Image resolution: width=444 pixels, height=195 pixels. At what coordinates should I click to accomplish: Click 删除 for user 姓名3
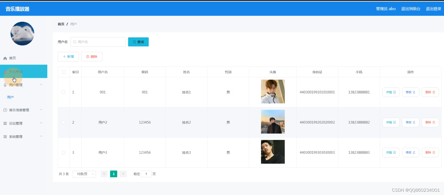coord(430,152)
